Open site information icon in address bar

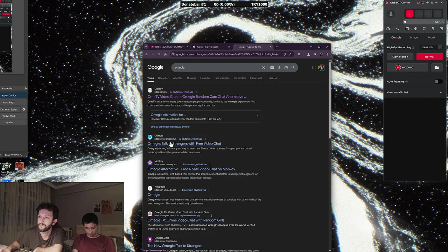point(173,54)
